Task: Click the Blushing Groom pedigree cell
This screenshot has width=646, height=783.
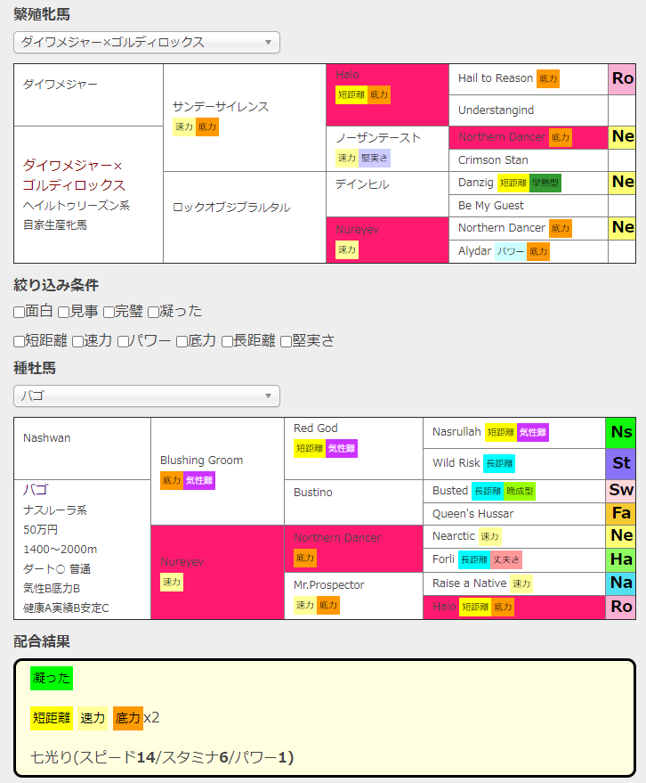Action: click(217, 470)
